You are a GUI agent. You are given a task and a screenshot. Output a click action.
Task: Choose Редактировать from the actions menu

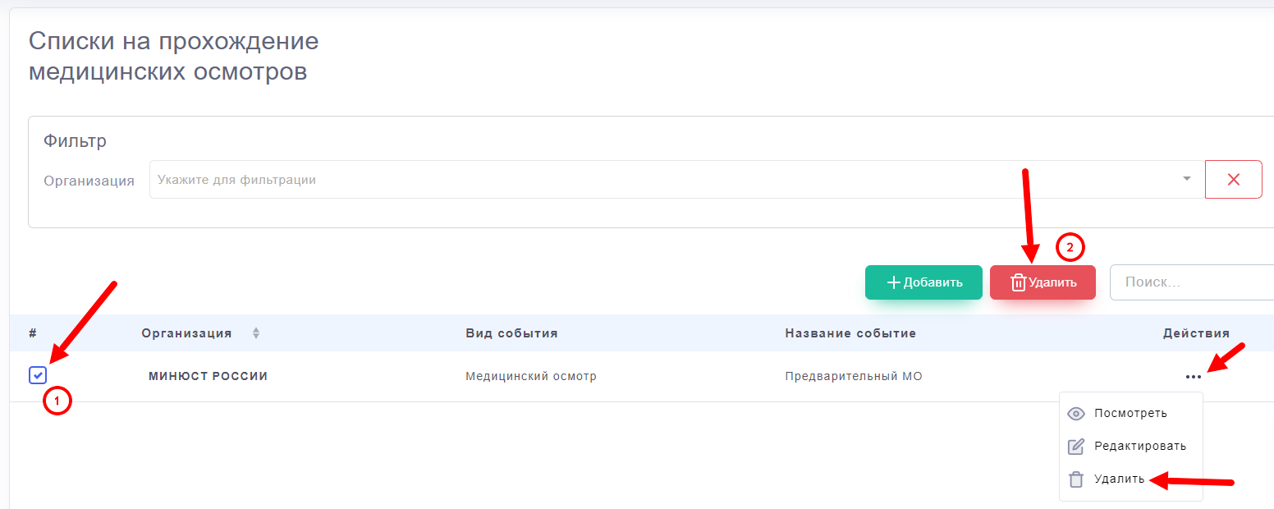pyautogui.click(x=1139, y=447)
